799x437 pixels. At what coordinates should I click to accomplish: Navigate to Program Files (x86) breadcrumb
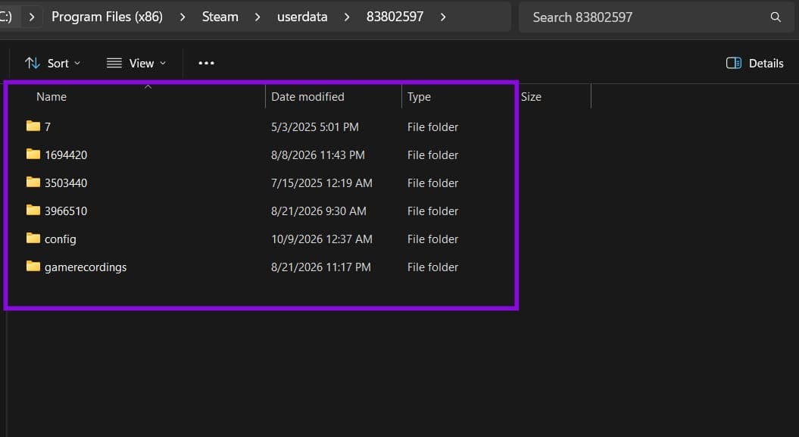coord(107,17)
